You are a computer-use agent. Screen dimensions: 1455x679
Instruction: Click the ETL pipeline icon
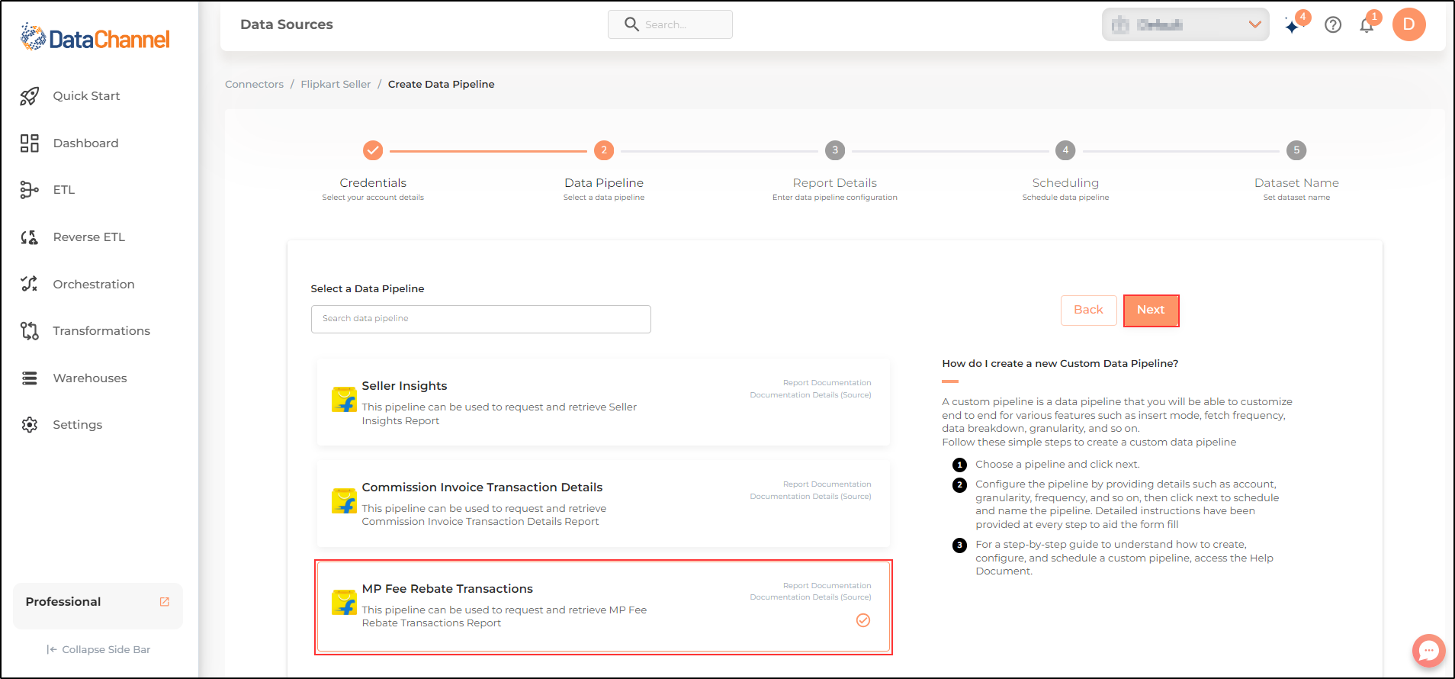30,190
